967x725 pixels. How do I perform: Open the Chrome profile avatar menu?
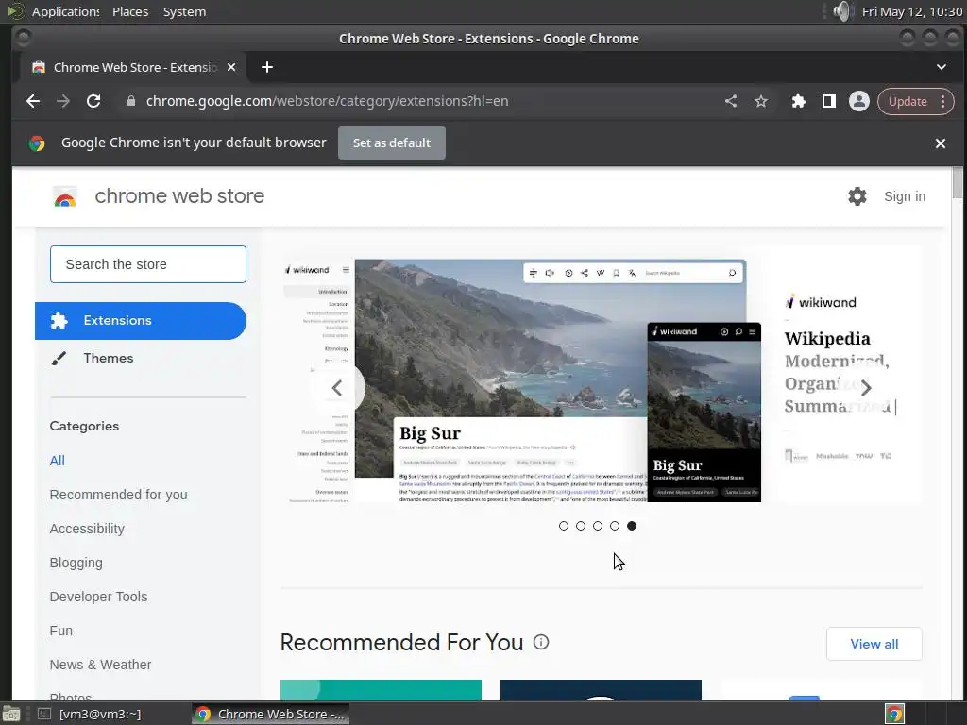point(859,101)
